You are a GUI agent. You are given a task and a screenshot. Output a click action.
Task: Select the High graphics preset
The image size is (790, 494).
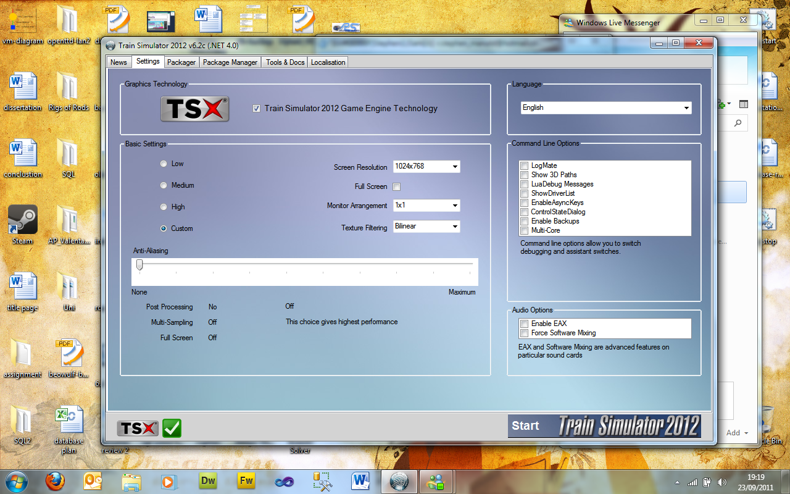(x=164, y=207)
